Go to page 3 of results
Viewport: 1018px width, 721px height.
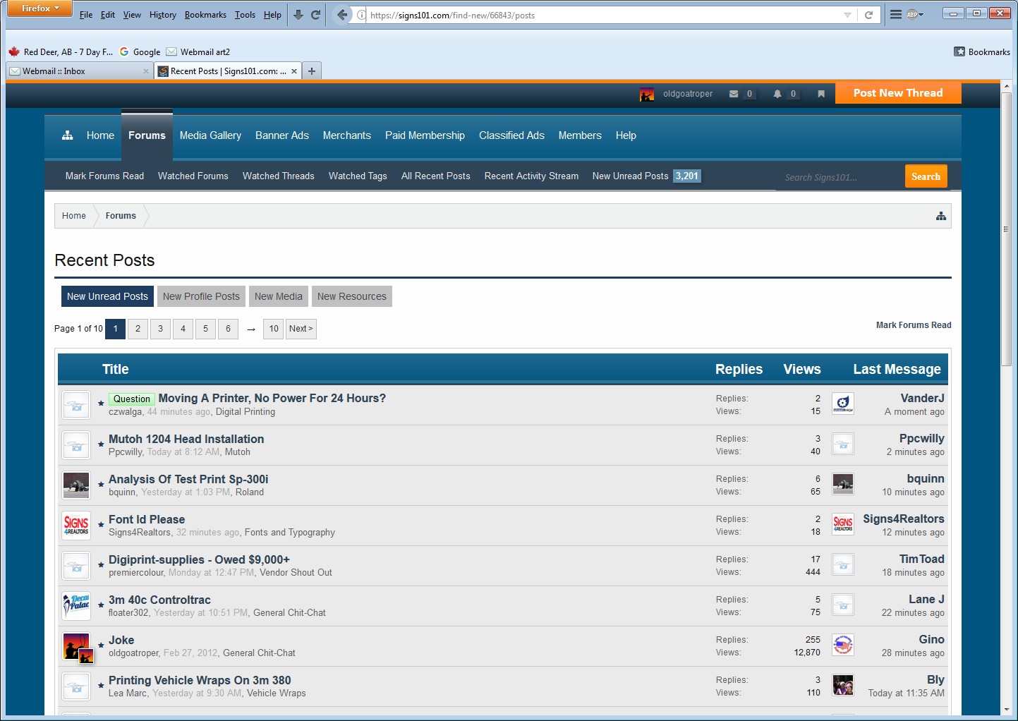click(160, 329)
